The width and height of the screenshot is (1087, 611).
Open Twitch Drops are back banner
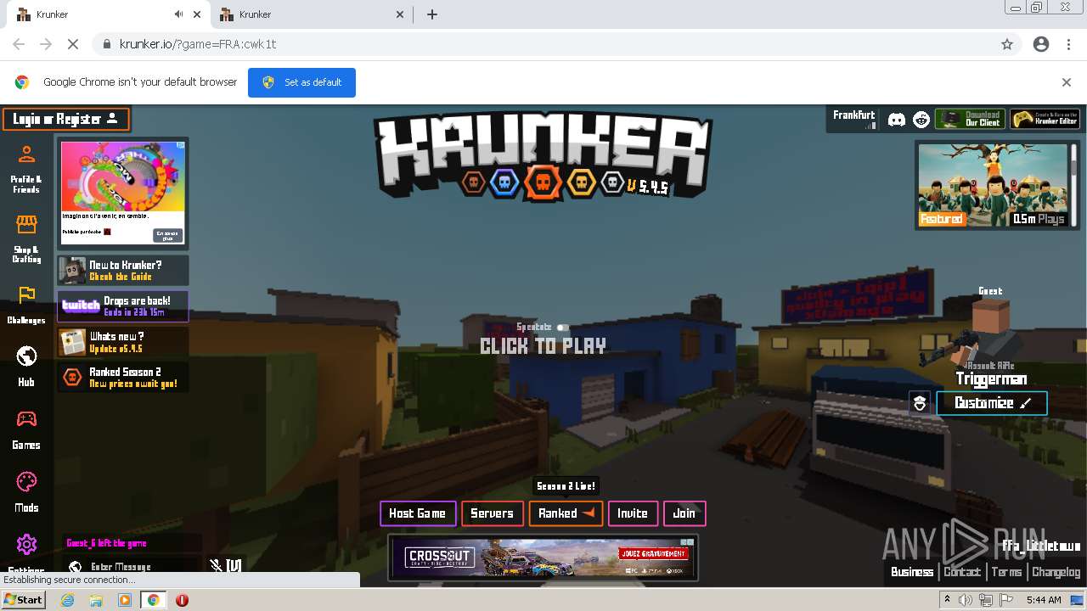point(123,306)
